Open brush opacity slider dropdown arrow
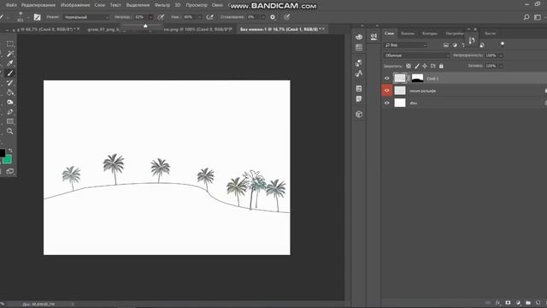 tap(150, 17)
